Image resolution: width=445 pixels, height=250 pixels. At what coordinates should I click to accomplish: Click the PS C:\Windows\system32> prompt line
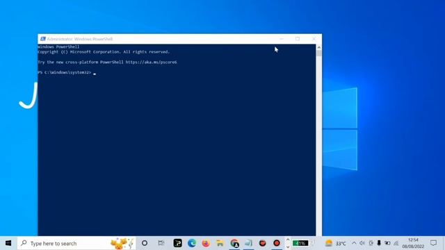pos(67,72)
